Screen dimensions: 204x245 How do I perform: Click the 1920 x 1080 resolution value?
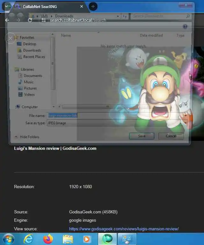80,187
